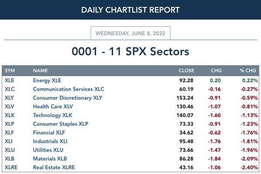
Task: Open the Materials XLB link
Action: (50, 159)
